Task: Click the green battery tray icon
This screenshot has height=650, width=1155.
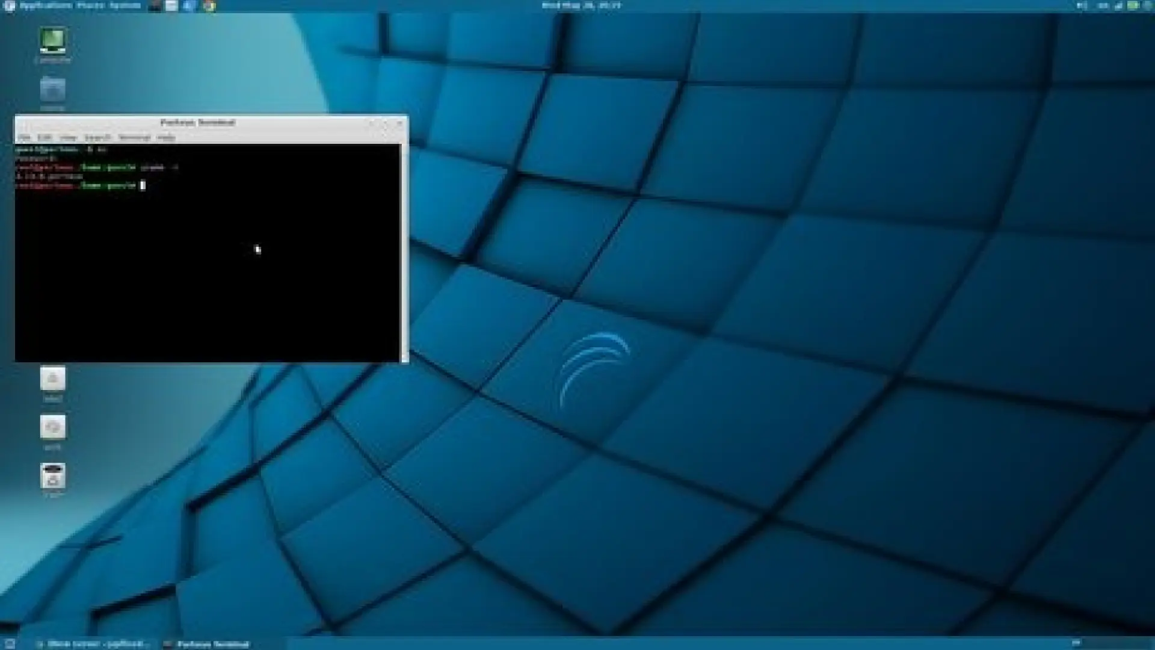Action: (1133, 6)
